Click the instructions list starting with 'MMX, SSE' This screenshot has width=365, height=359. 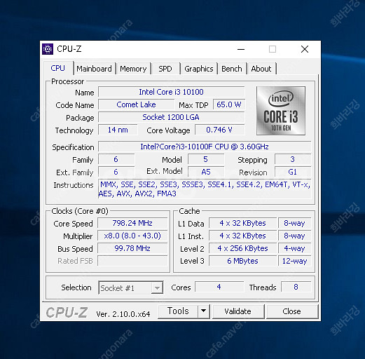tap(205, 189)
